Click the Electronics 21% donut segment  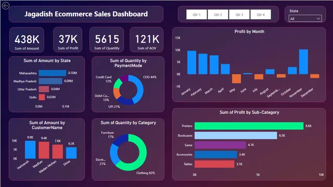(113, 155)
